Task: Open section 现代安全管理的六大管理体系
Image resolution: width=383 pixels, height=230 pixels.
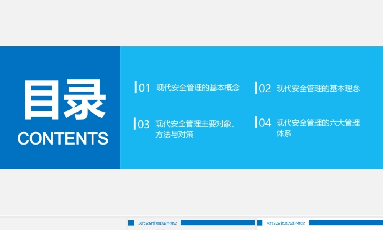Action: (x=318, y=128)
